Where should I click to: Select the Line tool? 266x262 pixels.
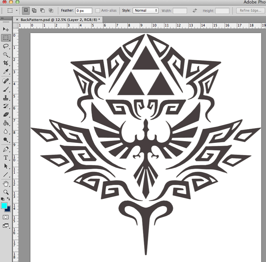pos(6,174)
